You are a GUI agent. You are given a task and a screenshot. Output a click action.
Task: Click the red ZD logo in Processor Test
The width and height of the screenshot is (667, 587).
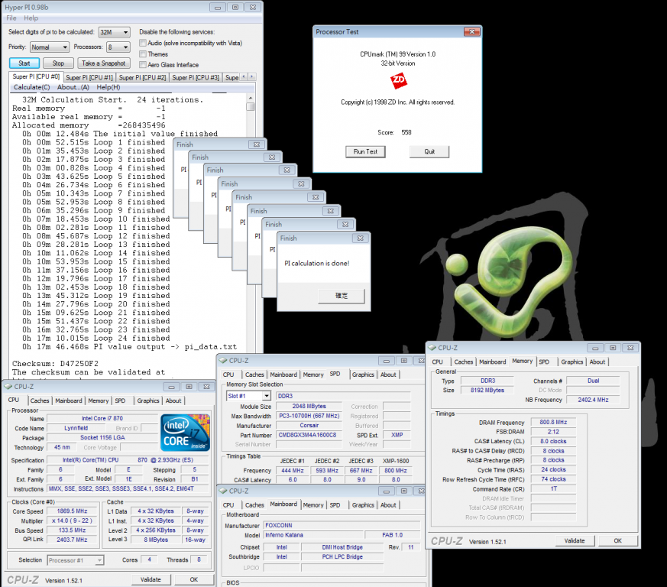click(x=397, y=80)
